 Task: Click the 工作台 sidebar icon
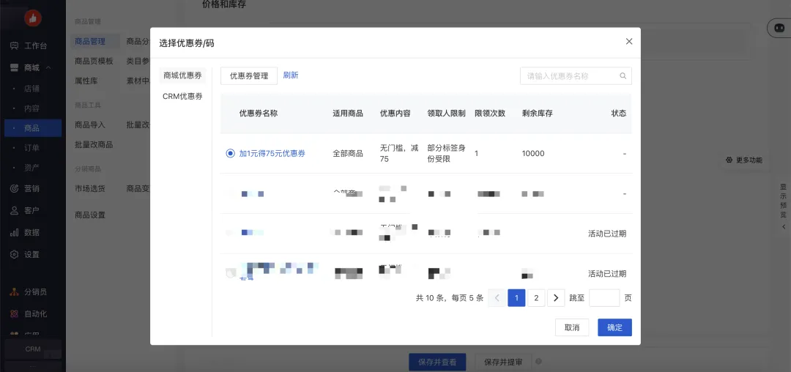click(x=14, y=46)
